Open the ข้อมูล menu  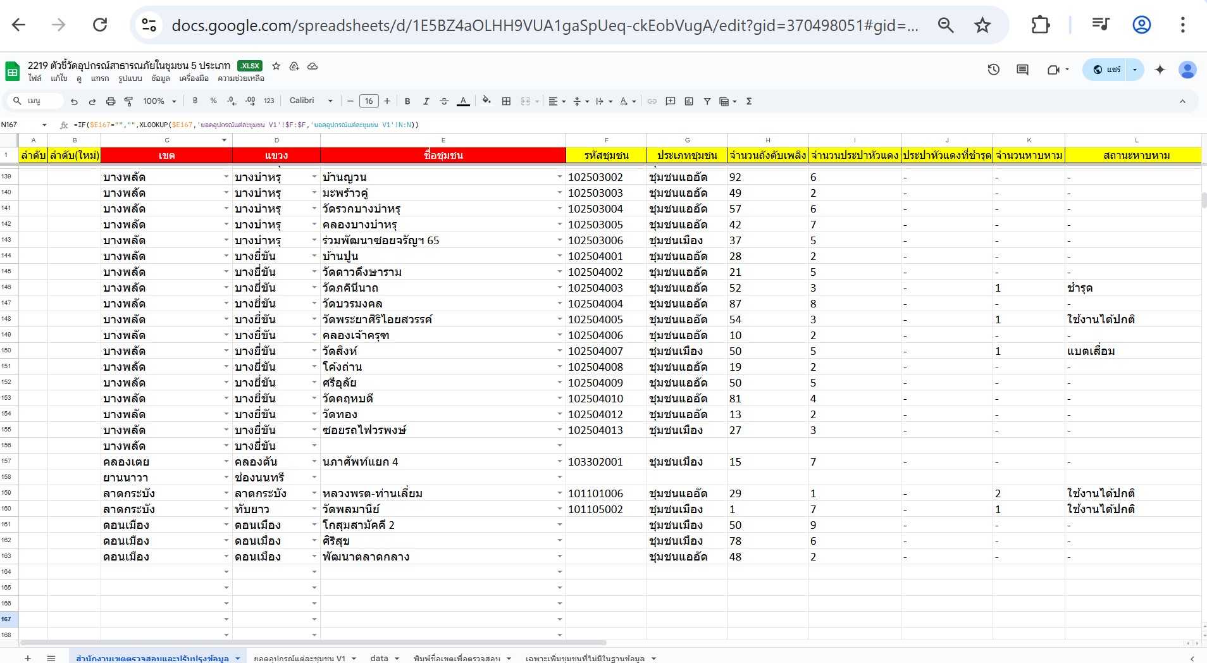(161, 78)
